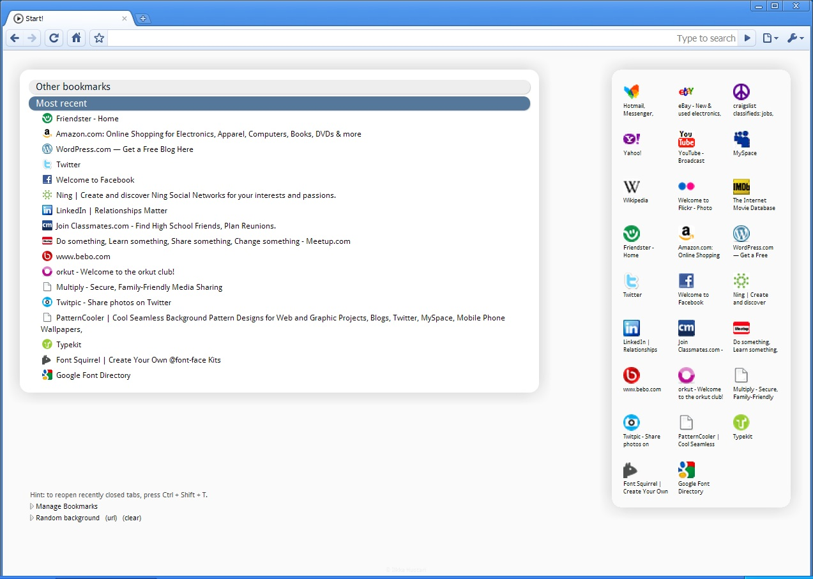This screenshot has height=579, width=813.
Task: Open Facebook icon in the thumbnail grid
Action: [687, 280]
